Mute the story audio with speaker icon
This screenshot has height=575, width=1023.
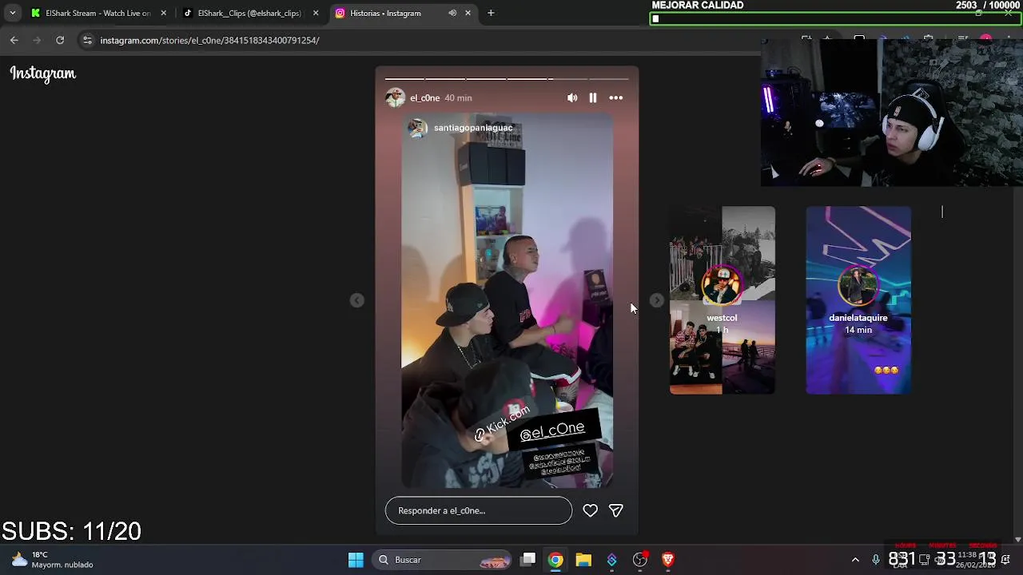click(572, 97)
